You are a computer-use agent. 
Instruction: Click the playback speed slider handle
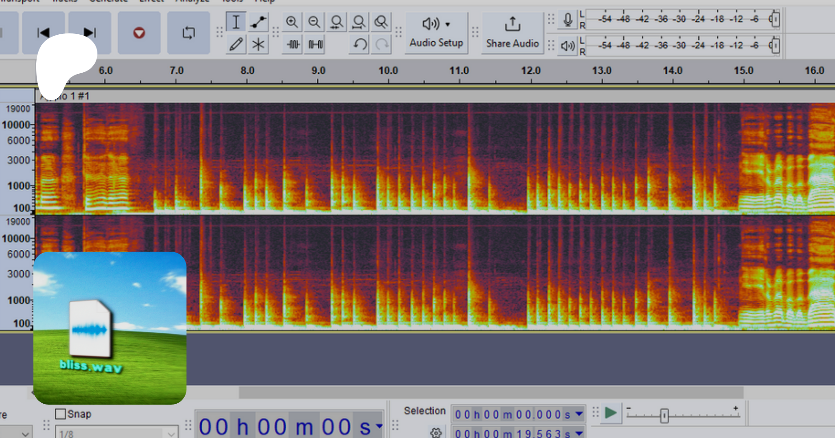click(664, 415)
